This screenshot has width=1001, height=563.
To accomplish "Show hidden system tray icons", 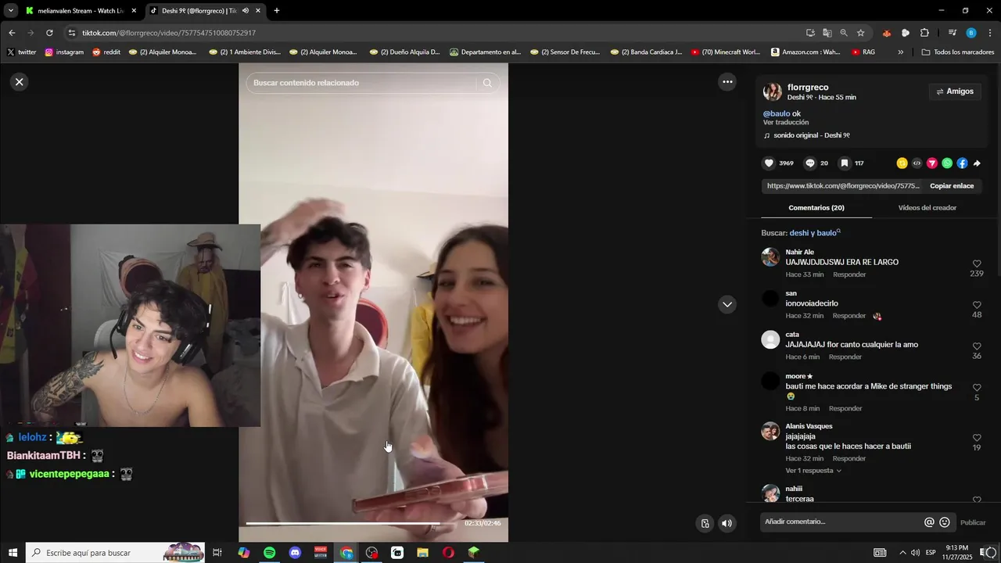I will (902, 553).
